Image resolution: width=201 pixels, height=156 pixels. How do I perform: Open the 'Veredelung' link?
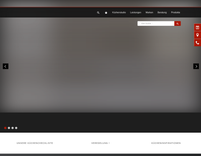pyautogui.click(x=100, y=143)
